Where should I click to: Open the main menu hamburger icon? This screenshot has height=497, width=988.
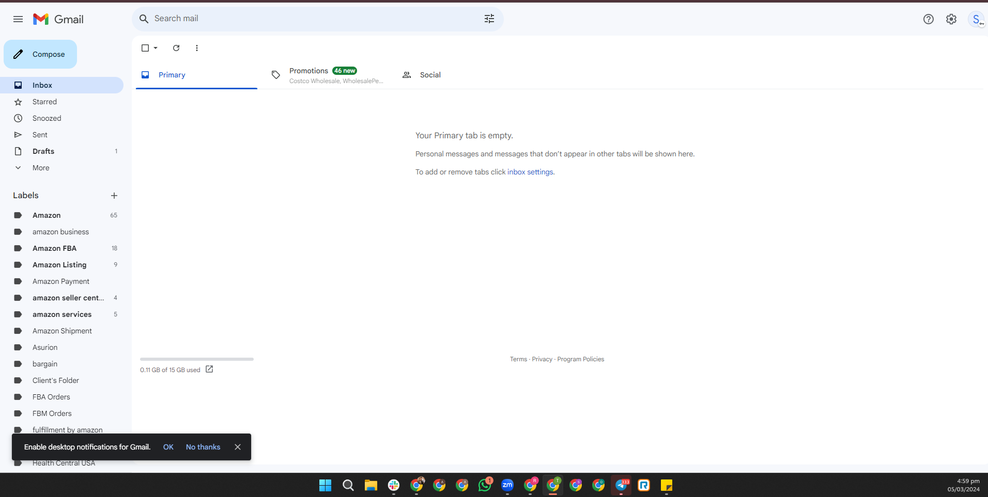(18, 19)
